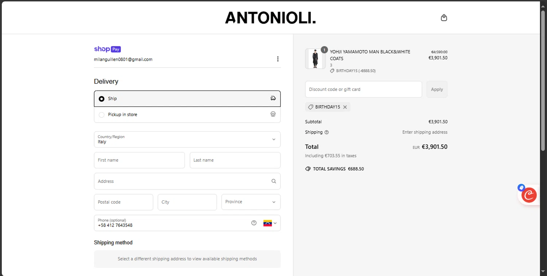Click the 'Delivery' heading
This screenshot has width=547, height=276.
pos(106,81)
